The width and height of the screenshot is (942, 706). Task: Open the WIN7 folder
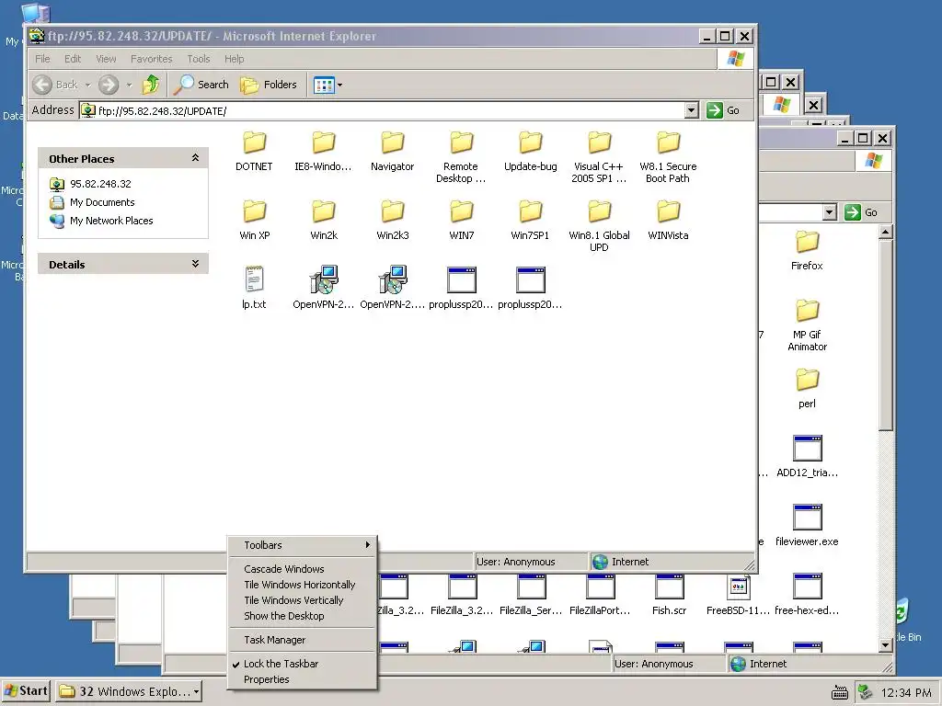[x=462, y=220]
